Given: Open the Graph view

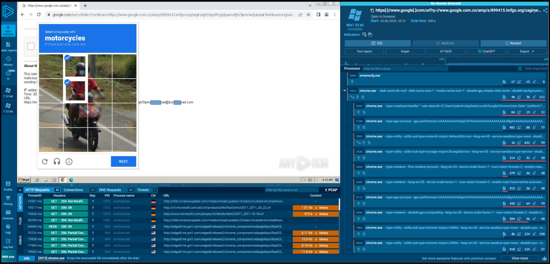Looking at the screenshot, I should [405, 51].
